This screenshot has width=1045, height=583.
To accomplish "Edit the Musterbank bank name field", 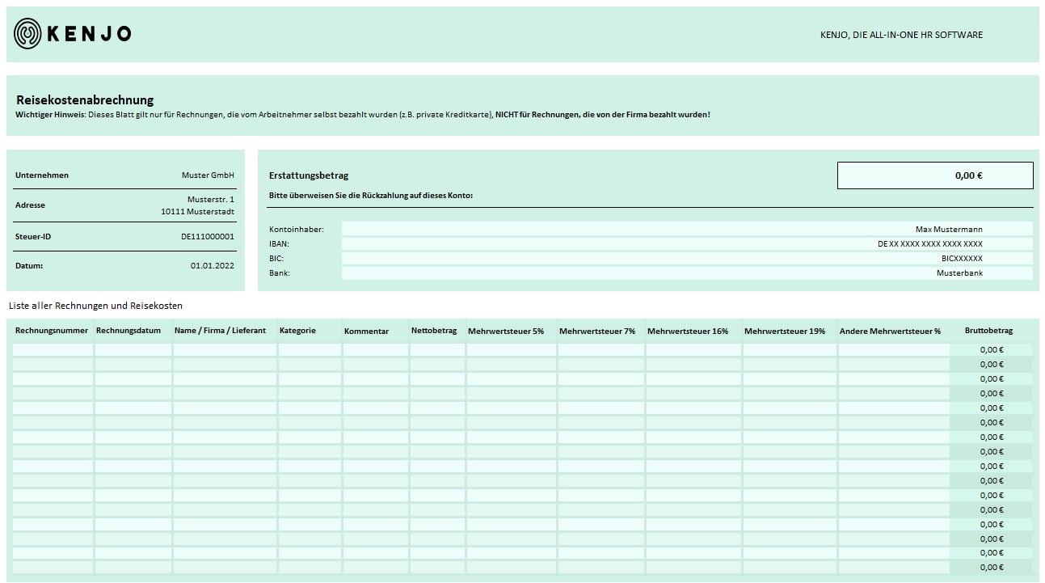I will pyautogui.click(x=687, y=273).
